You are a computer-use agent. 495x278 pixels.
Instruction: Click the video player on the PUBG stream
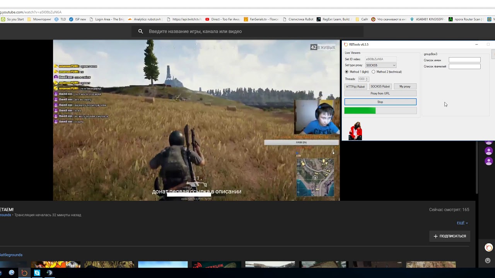click(x=196, y=120)
